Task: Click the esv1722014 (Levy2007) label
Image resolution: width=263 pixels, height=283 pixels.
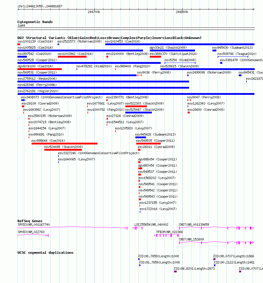Action: (158, 209)
